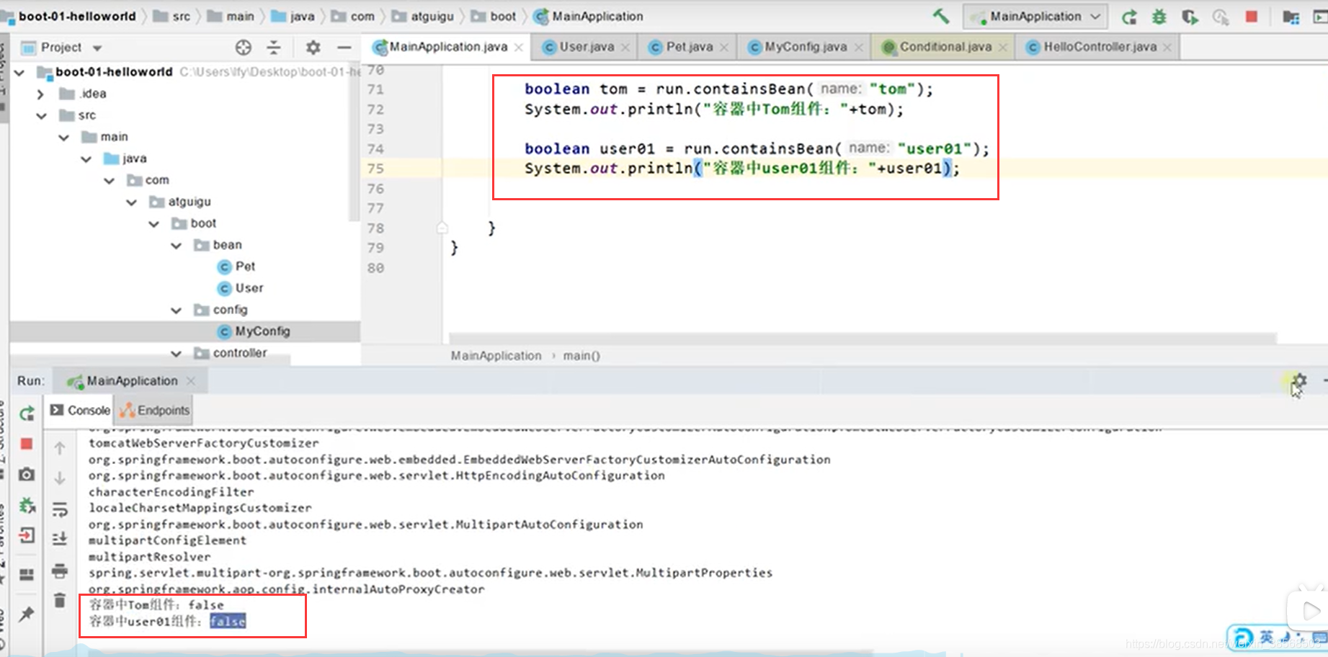Screen dimensions: 1328x657
Task: Open the MainApplication run configuration dropdown
Action: pyautogui.click(x=1035, y=17)
